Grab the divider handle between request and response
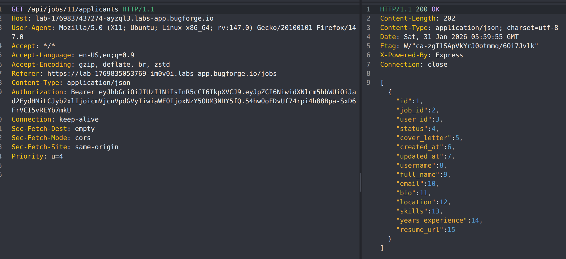 click(361, 182)
